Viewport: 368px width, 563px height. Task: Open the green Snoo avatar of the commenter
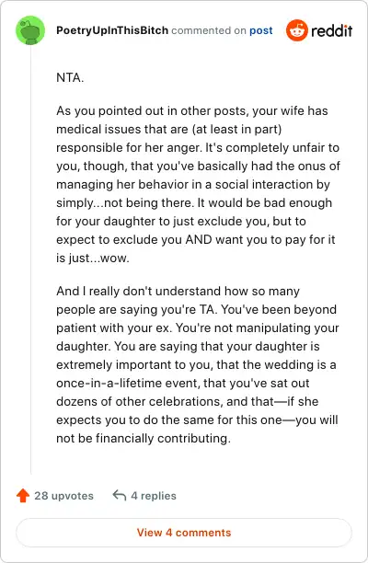pos(30,30)
